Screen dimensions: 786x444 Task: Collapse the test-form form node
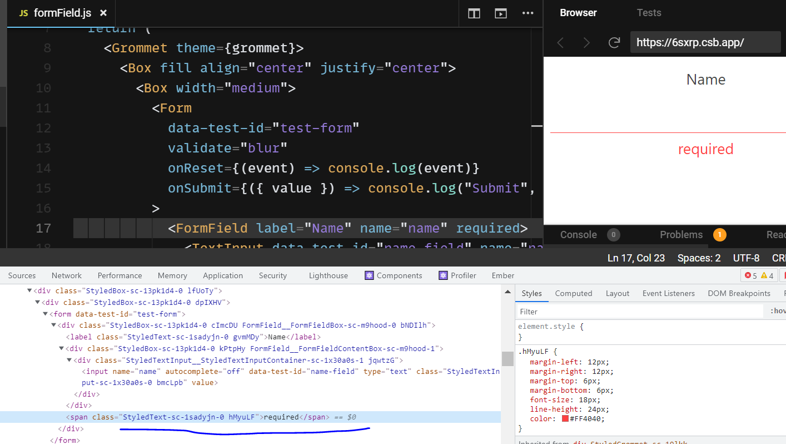click(44, 313)
